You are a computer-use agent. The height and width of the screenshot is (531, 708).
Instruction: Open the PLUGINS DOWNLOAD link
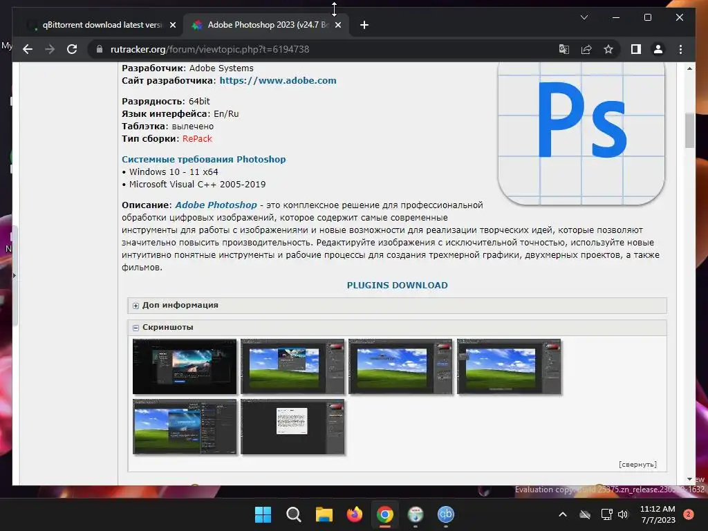[x=398, y=286]
